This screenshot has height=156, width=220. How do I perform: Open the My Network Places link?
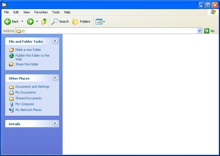pyautogui.click(x=29, y=110)
